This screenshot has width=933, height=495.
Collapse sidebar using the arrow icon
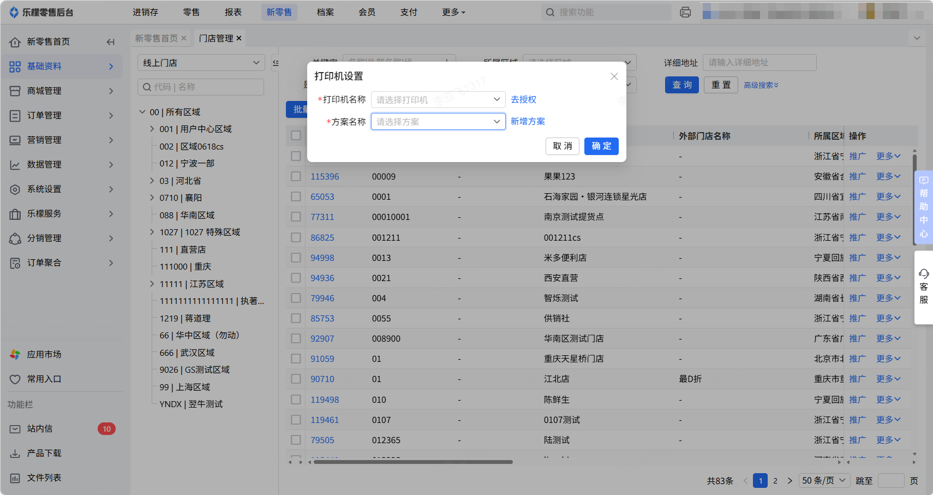pos(111,42)
